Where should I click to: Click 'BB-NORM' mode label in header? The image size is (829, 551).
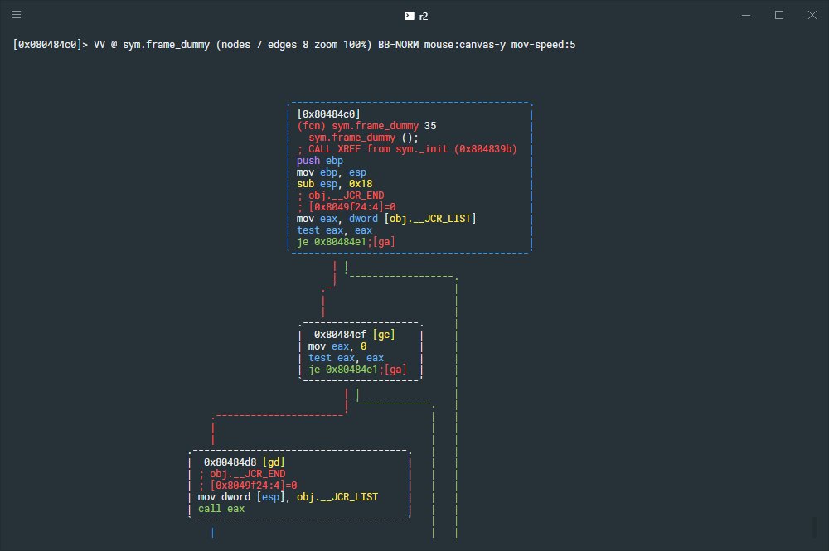tap(398, 45)
